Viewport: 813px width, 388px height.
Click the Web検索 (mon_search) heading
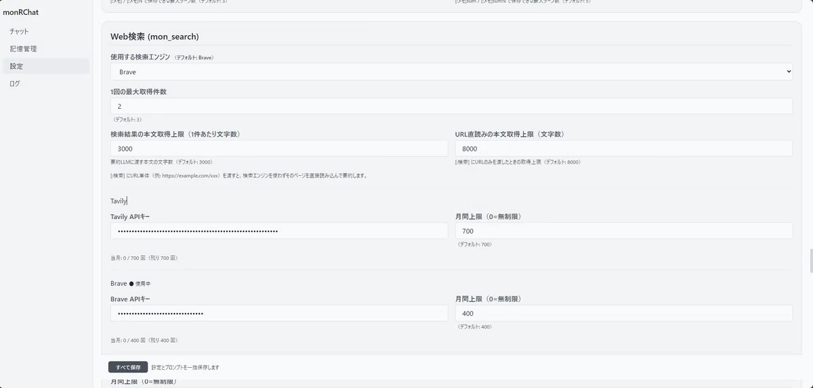154,37
